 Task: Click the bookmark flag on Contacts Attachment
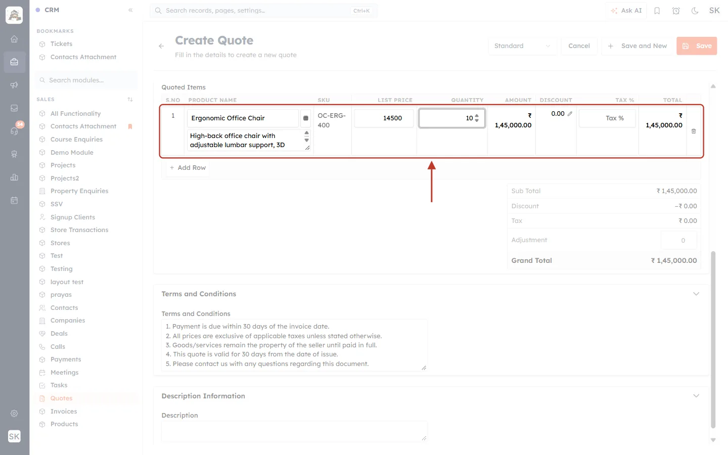coord(130,126)
